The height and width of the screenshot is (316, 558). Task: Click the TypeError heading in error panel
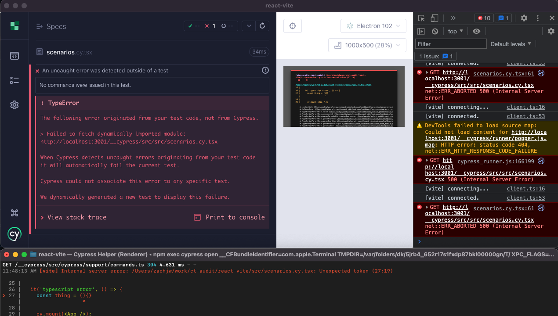pyautogui.click(x=64, y=103)
